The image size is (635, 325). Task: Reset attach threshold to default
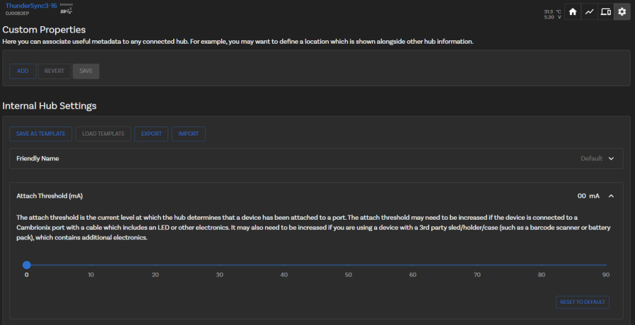tap(583, 302)
